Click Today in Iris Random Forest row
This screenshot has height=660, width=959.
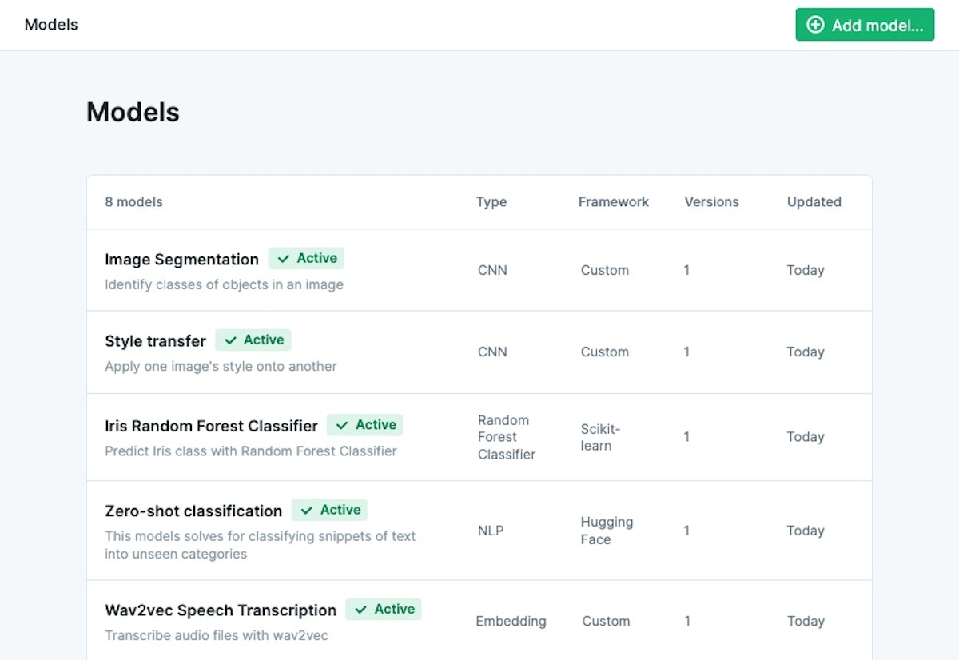[806, 437]
